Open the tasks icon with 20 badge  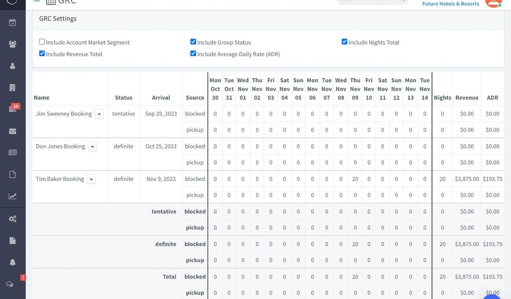pyautogui.click(x=13, y=108)
